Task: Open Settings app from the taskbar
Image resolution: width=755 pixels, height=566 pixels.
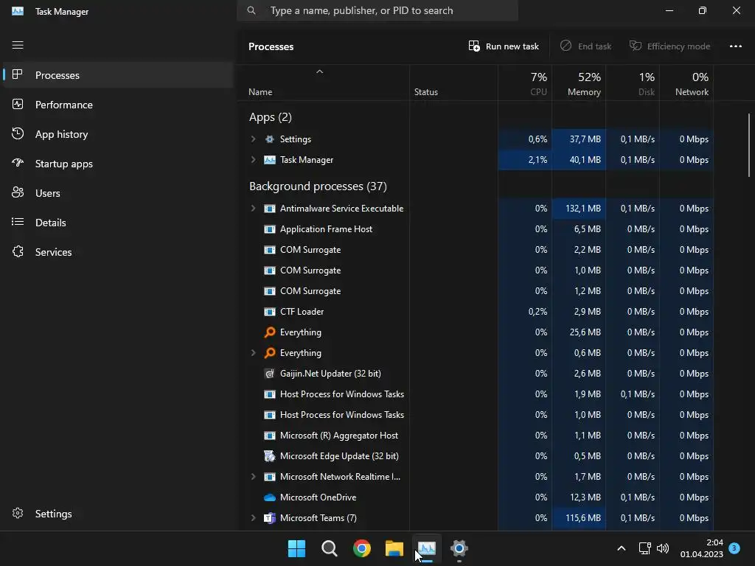Action: (x=459, y=548)
